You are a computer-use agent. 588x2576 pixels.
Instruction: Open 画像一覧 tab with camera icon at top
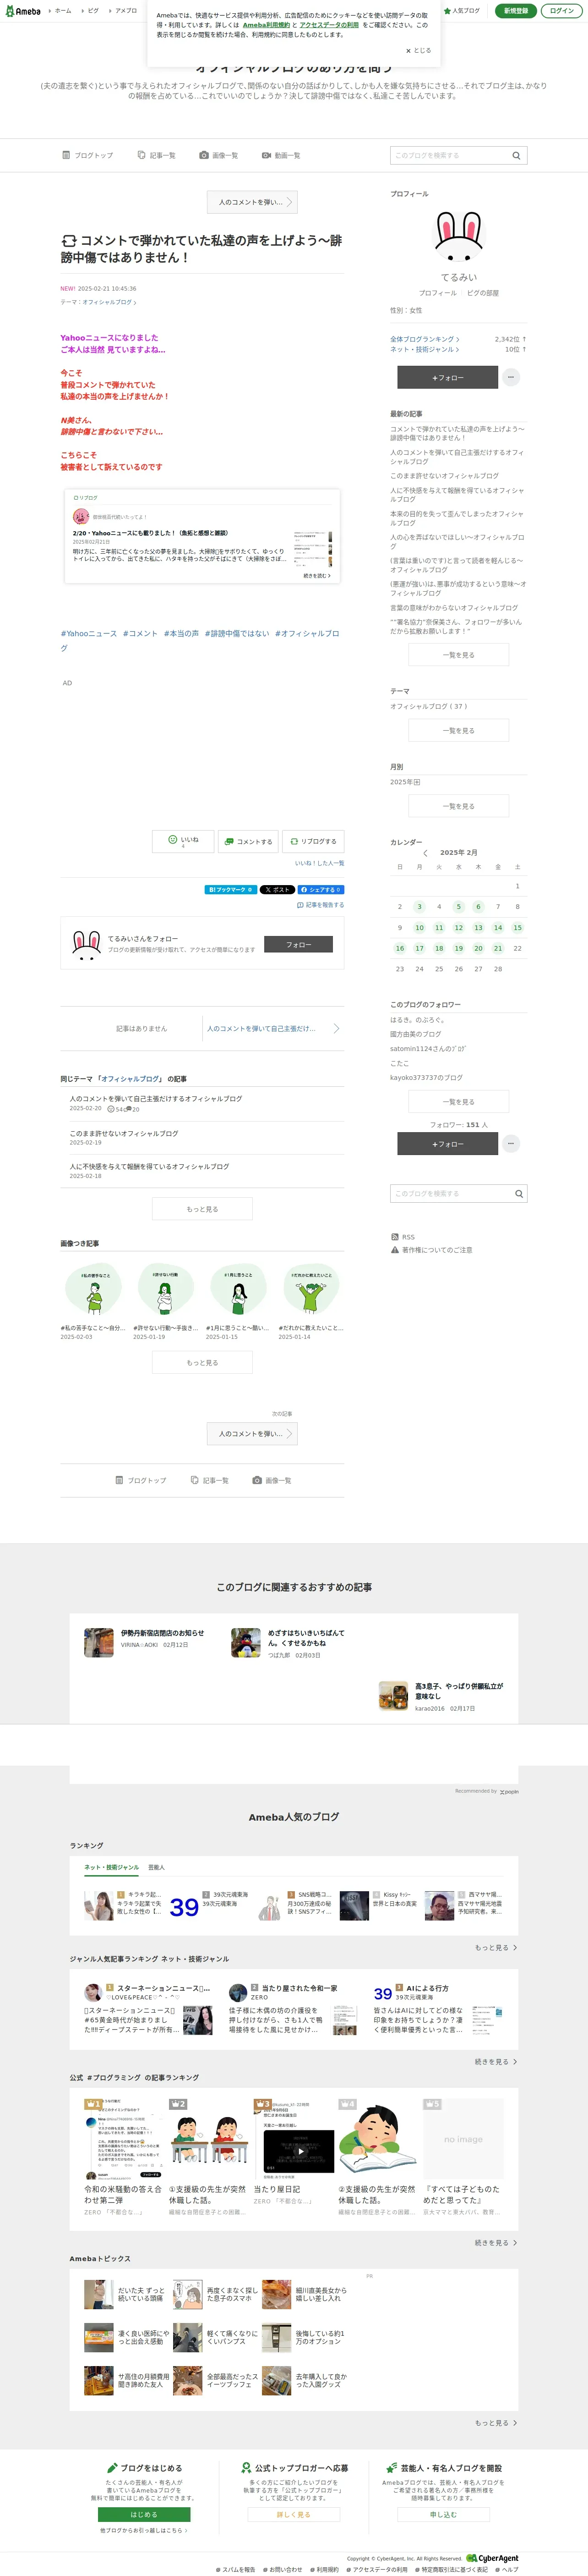tap(218, 156)
